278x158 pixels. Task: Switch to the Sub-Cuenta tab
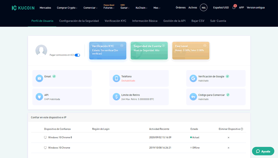[218, 21]
